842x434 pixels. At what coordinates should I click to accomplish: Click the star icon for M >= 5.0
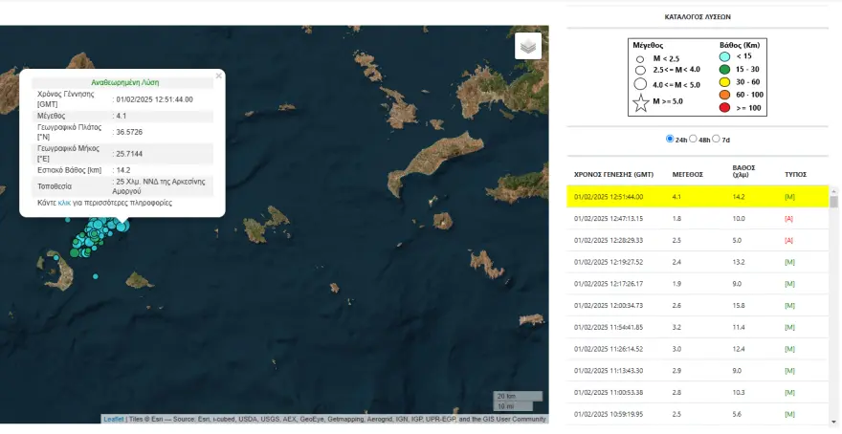pos(640,103)
